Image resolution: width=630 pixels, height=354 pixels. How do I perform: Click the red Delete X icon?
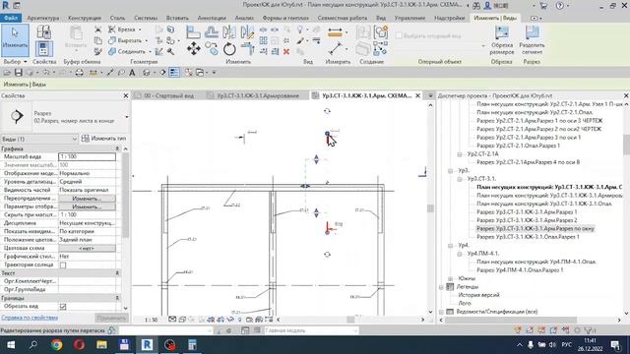coord(286,52)
